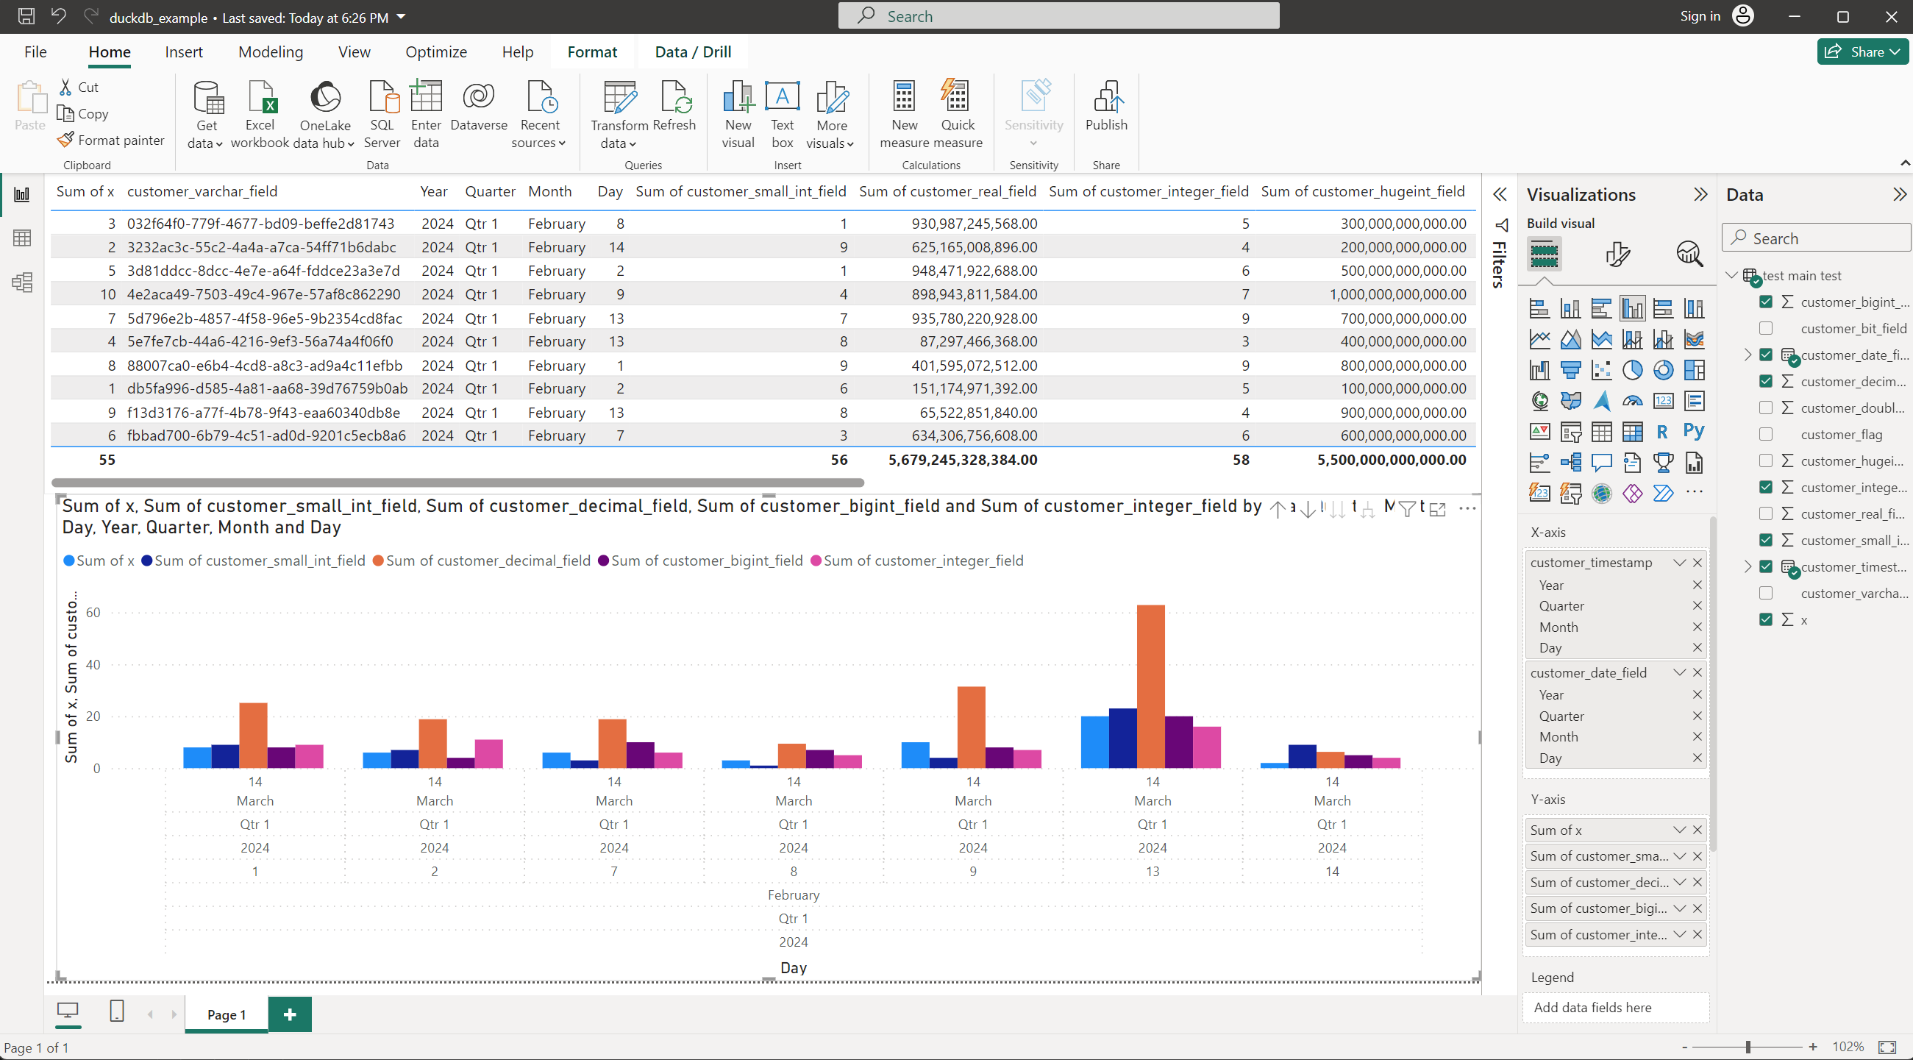Viewport: 1913px width, 1060px height.
Task: Enable the customer_flag field checkbox
Action: click(1766, 435)
